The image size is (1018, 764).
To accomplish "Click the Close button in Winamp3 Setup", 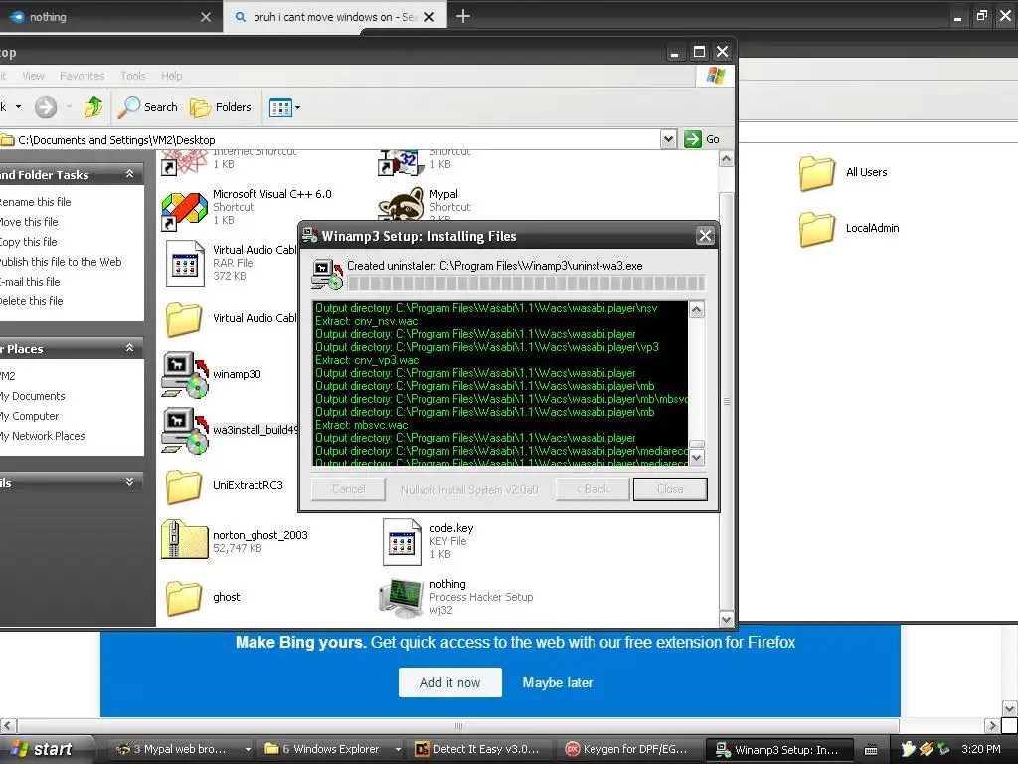I will pyautogui.click(x=670, y=489).
